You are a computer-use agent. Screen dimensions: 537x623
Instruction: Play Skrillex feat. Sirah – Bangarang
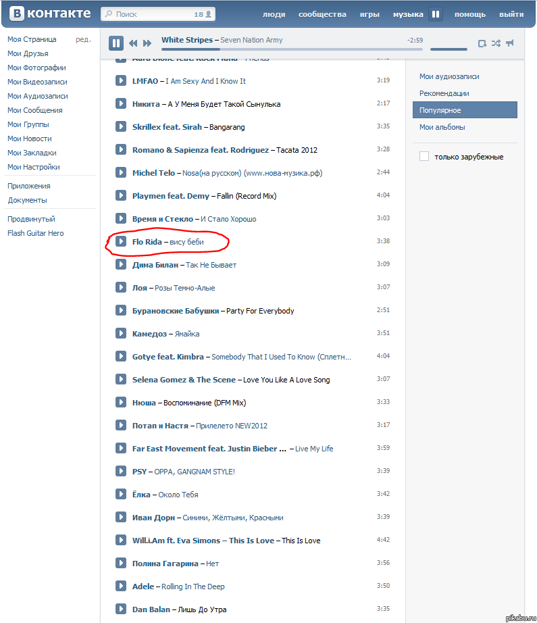pyautogui.click(x=121, y=126)
